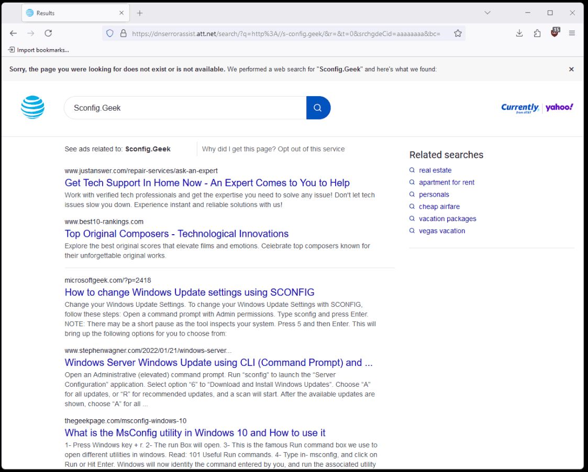Click the magnifier icon beside vegas vacation
588x472 pixels.
[412, 231]
